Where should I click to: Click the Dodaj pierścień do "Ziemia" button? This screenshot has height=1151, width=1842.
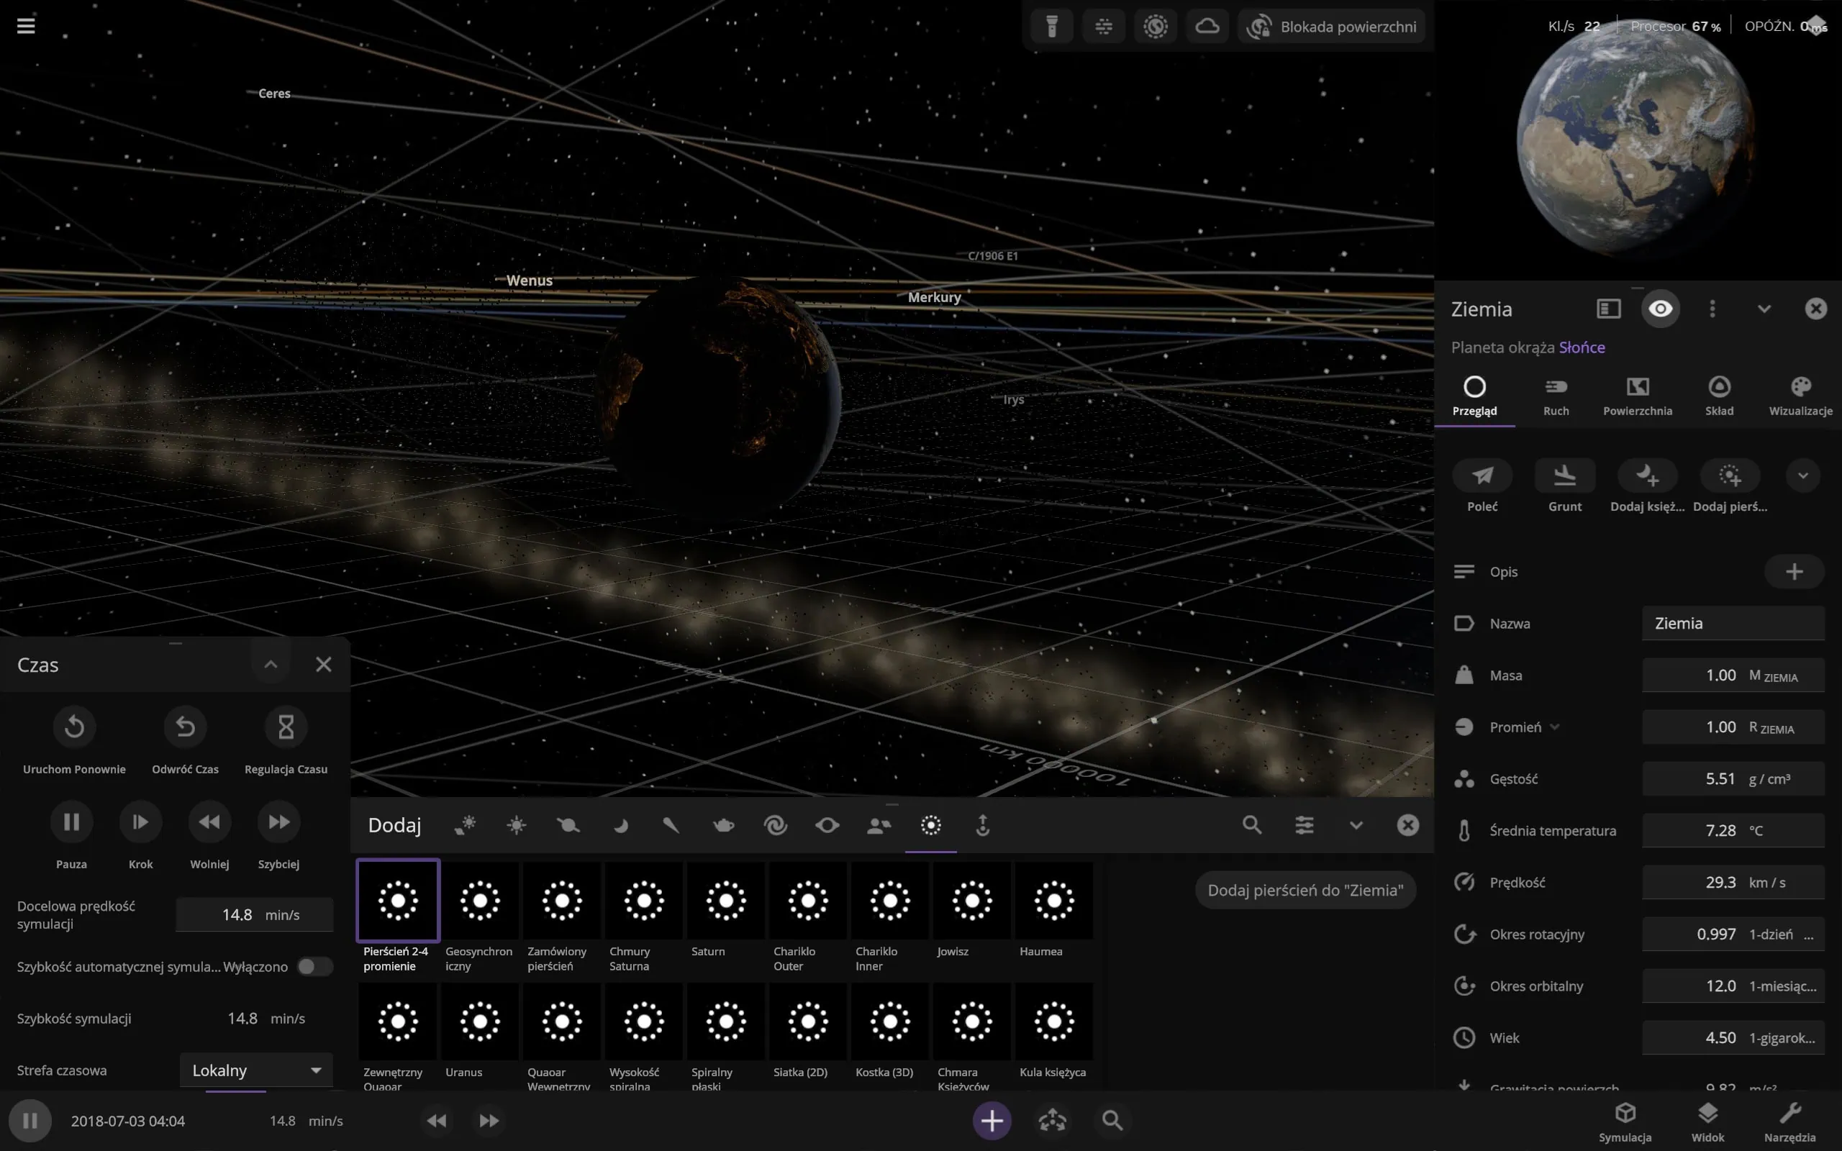pyautogui.click(x=1306, y=889)
